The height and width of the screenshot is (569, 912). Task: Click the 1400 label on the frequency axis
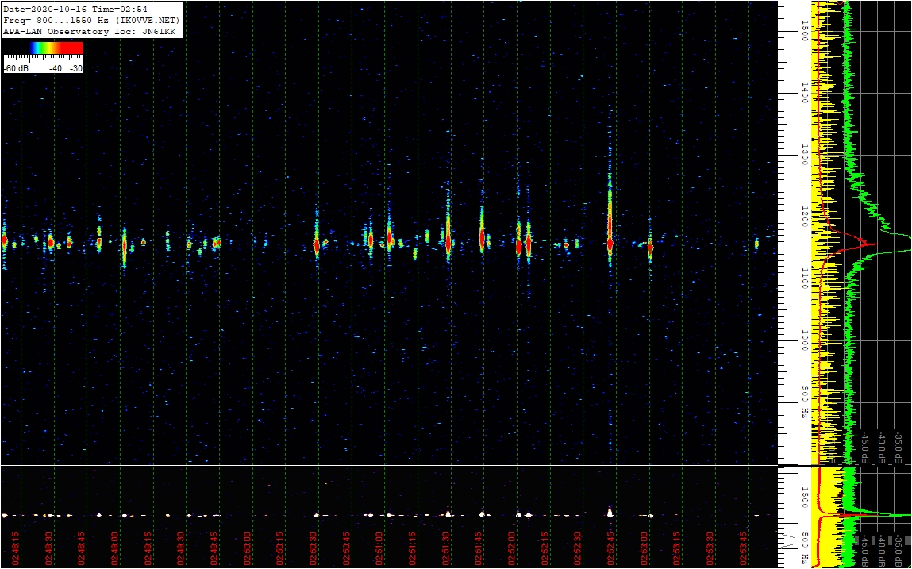[x=804, y=93]
